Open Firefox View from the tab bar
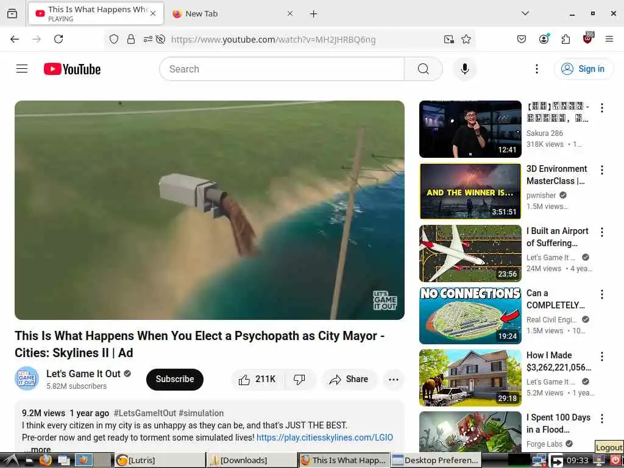The image size is (624, 468). click(x=12, y=13)
